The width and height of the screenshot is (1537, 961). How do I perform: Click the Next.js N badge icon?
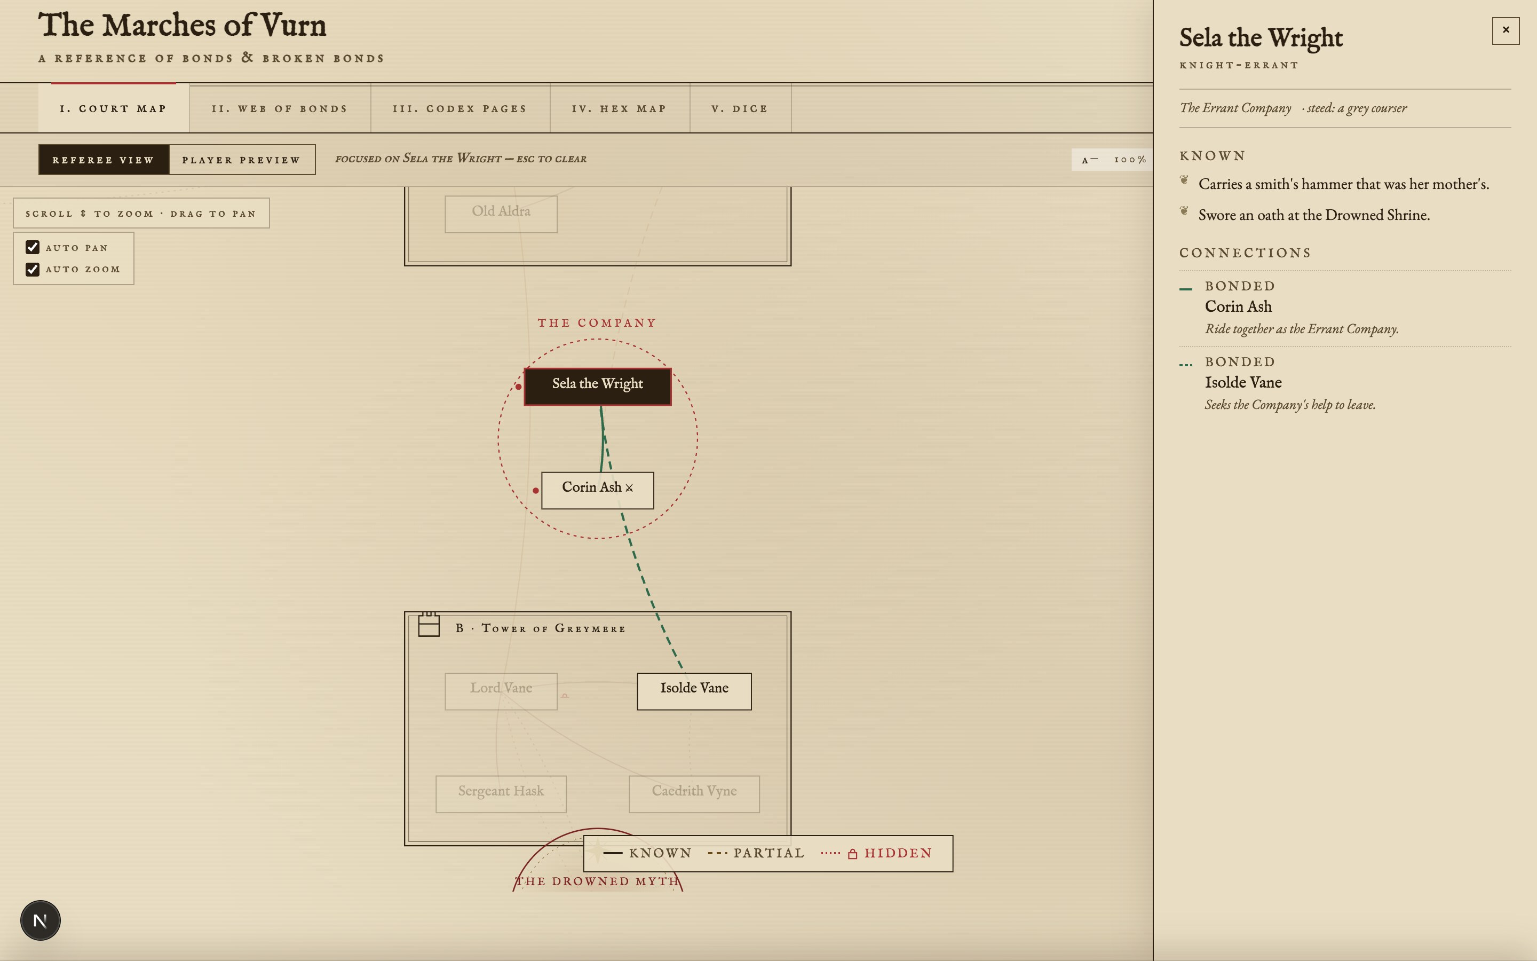point(40,920)
